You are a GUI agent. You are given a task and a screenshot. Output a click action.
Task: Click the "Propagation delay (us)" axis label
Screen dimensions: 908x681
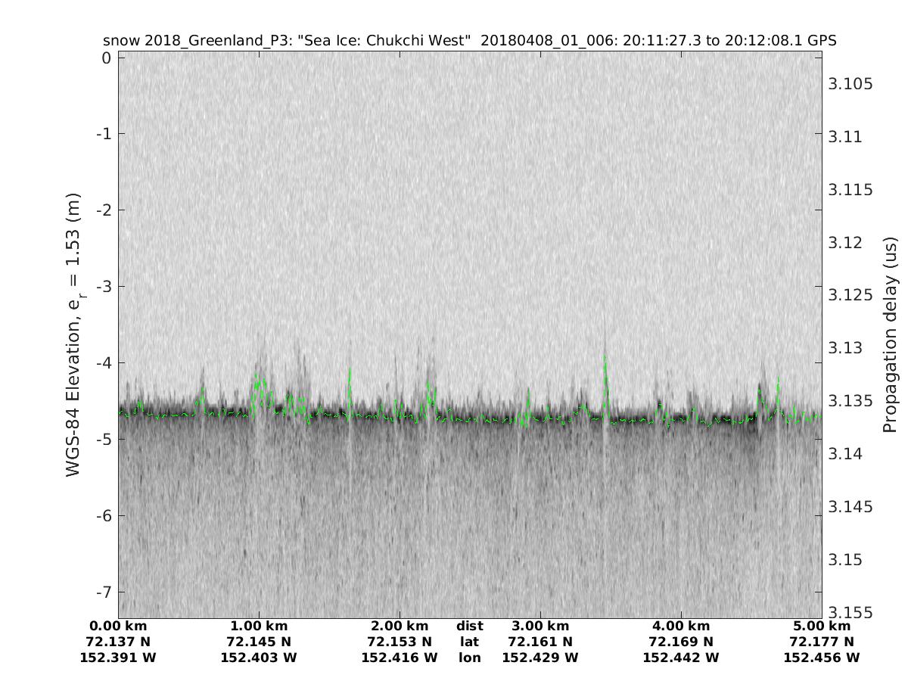(889, 334)
